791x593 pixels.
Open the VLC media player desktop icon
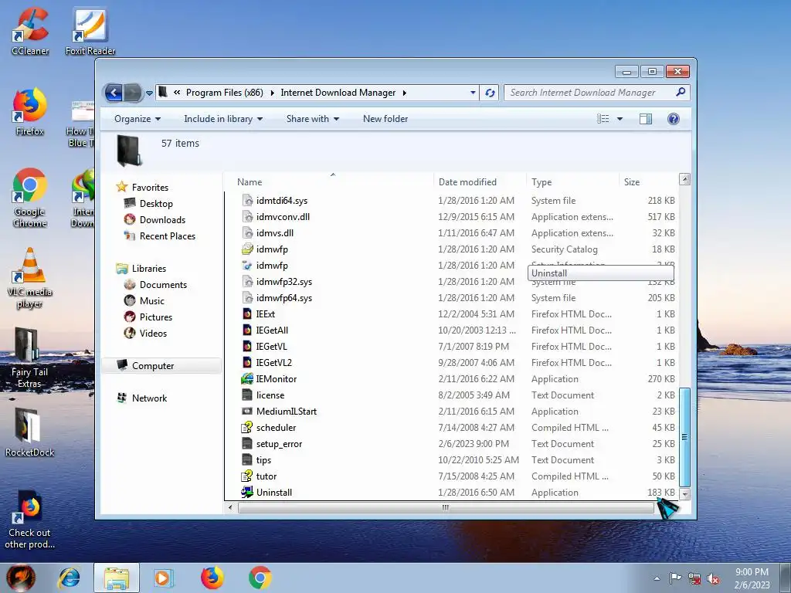pyautogui.click(x=30, y=278)
